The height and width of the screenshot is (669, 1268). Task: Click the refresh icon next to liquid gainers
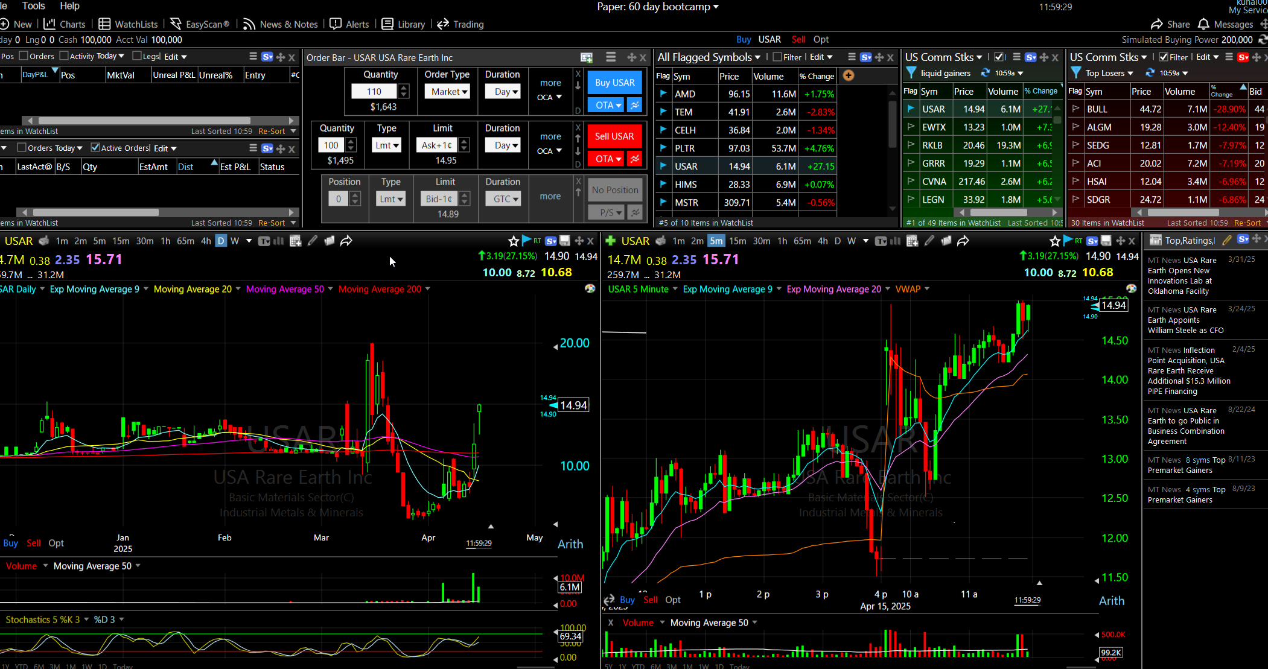coord(985,73)
